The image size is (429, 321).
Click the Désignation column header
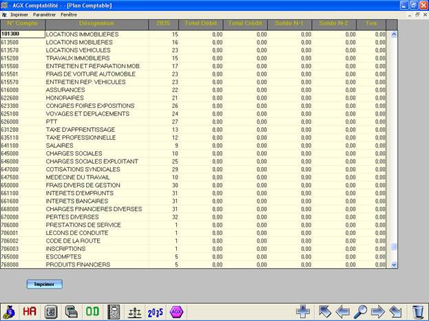coord(96,24)
